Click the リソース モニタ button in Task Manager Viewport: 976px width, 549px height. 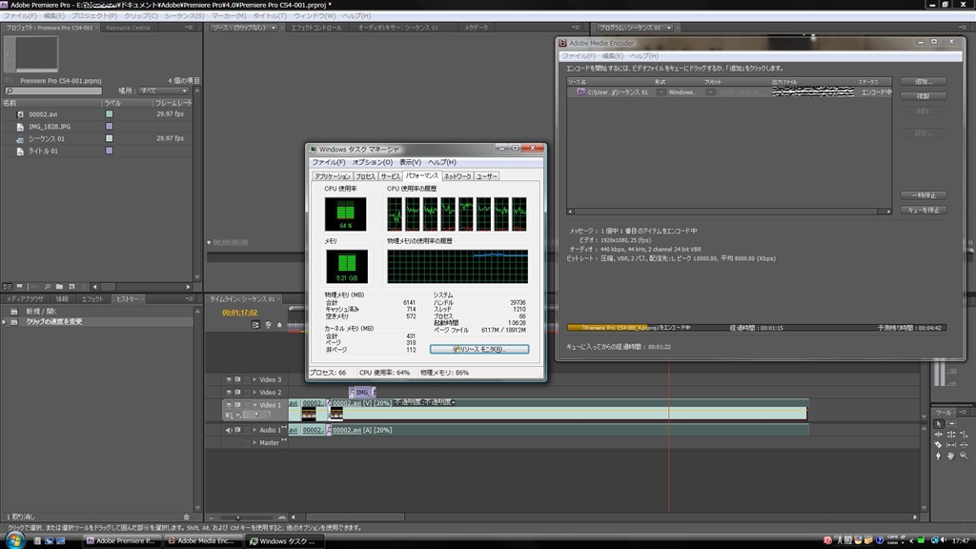tap(478, 350)
